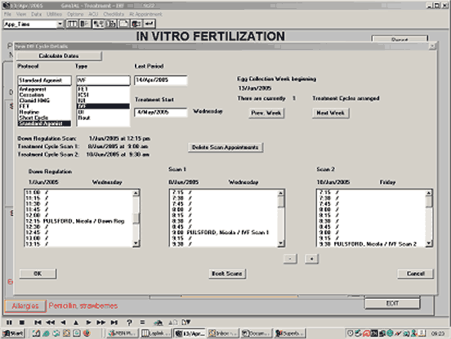Click the equals sign icon
Screen dimensions: 451x339
coord(142,323)
